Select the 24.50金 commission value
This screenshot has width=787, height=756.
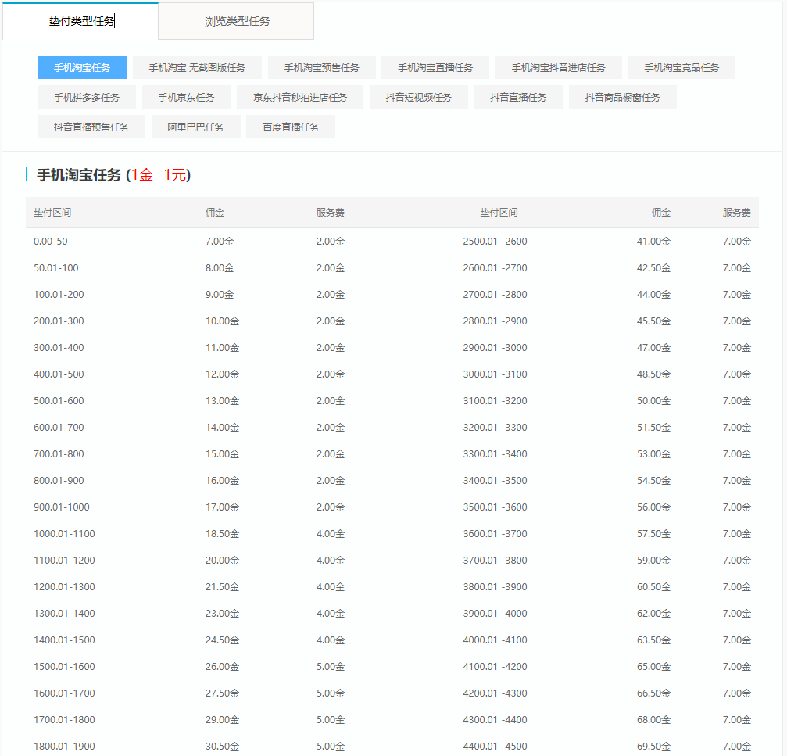[223, 640]
